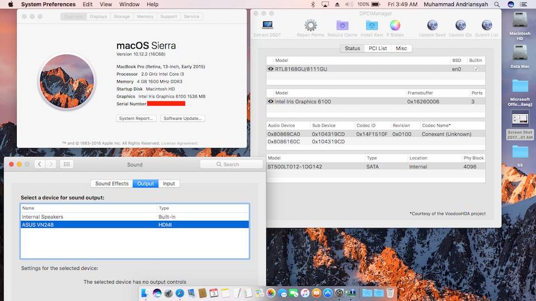Click Rebuild Cache toolbar icon

[342, 25]
